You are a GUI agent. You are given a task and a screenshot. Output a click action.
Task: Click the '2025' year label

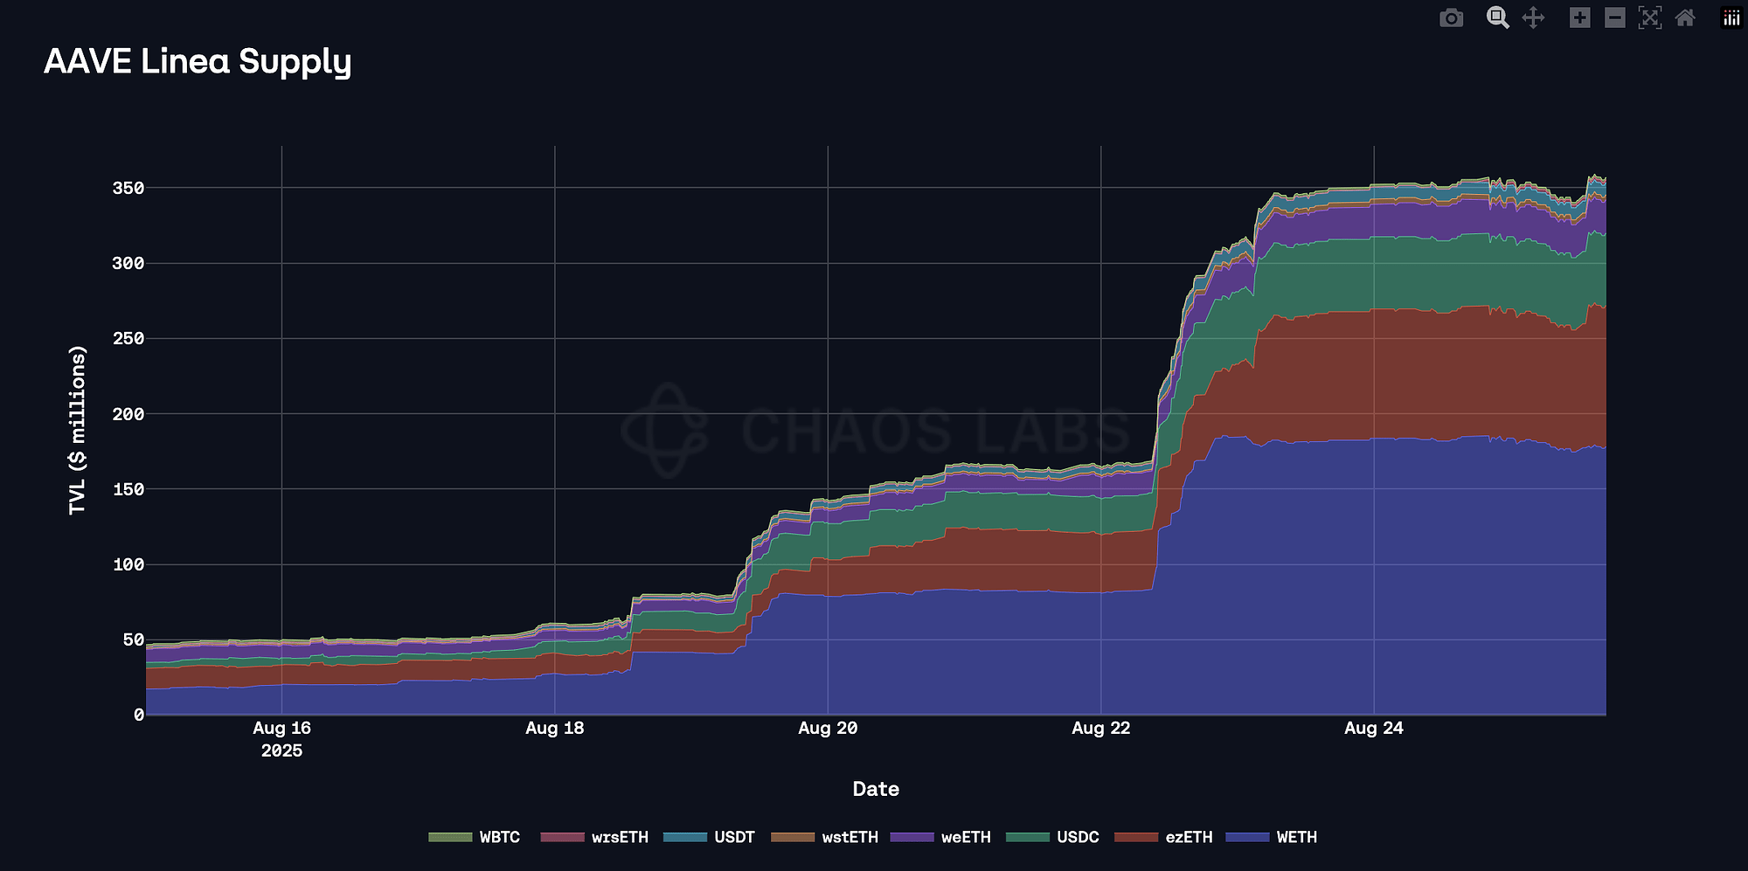[281, 750]
